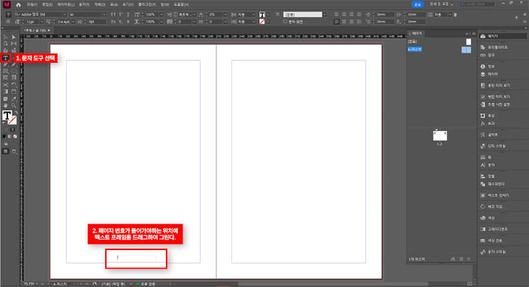This screenshot has width=529, height=287.
Task: Open the font style dropdown
Action: coord(104,15)
